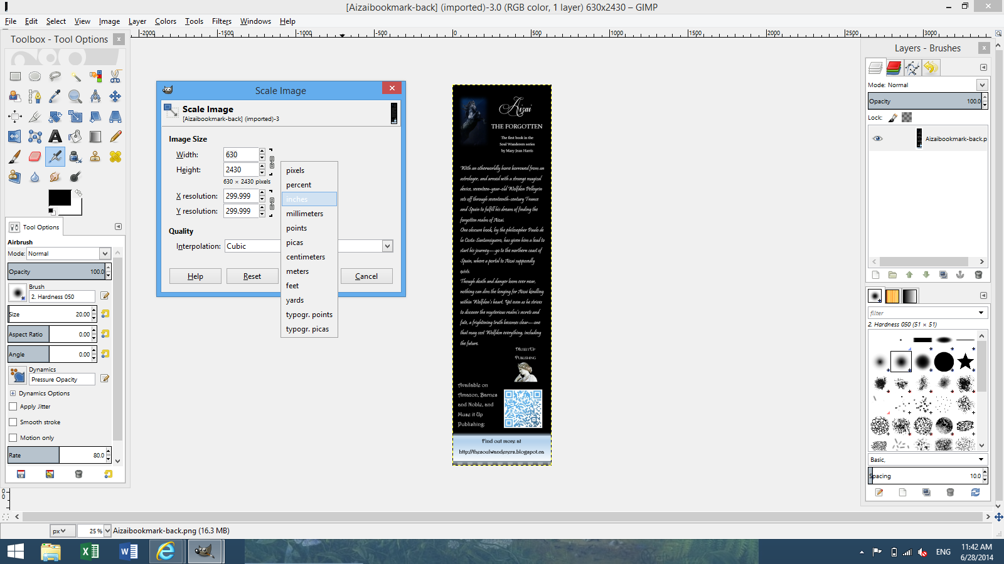Enable the Smooth stroke checkbox
This screenshot has height=564, width=1004.
point(13,422)
